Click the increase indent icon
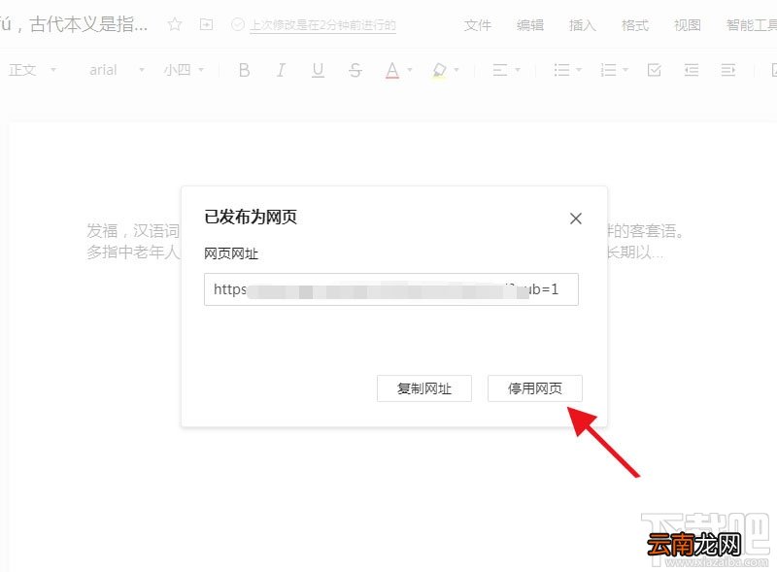The image size is (777, 572). tap(727, 70)
